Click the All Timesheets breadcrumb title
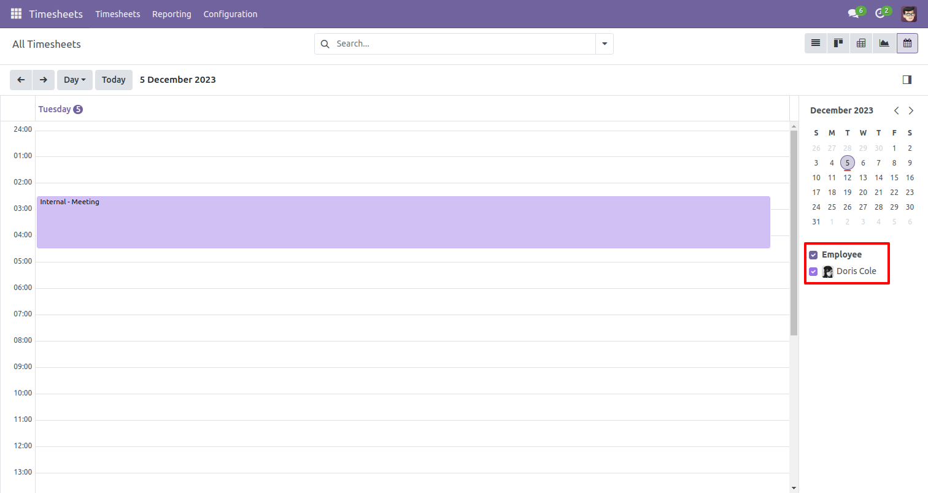Viewport: 928px width, 493px height. (x=47, y=44)
